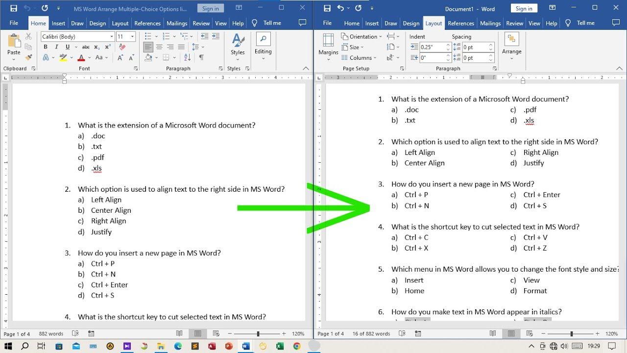This screenshot has height=353, width=627.
Task: Switch left window to Read Mode view
Action: pos(179,333)
